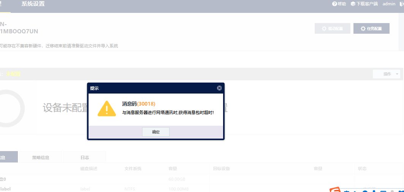Click the 驱动配置 button
The width and height of the screenshot is (404, 192).
(x=333, y=28)
